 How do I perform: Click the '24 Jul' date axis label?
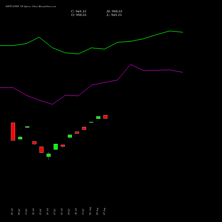click(48, 212)
